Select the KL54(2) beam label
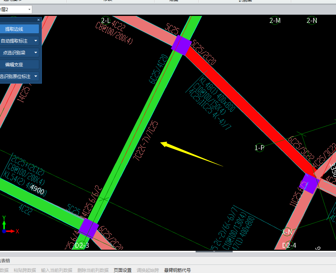 click(25, 184)
